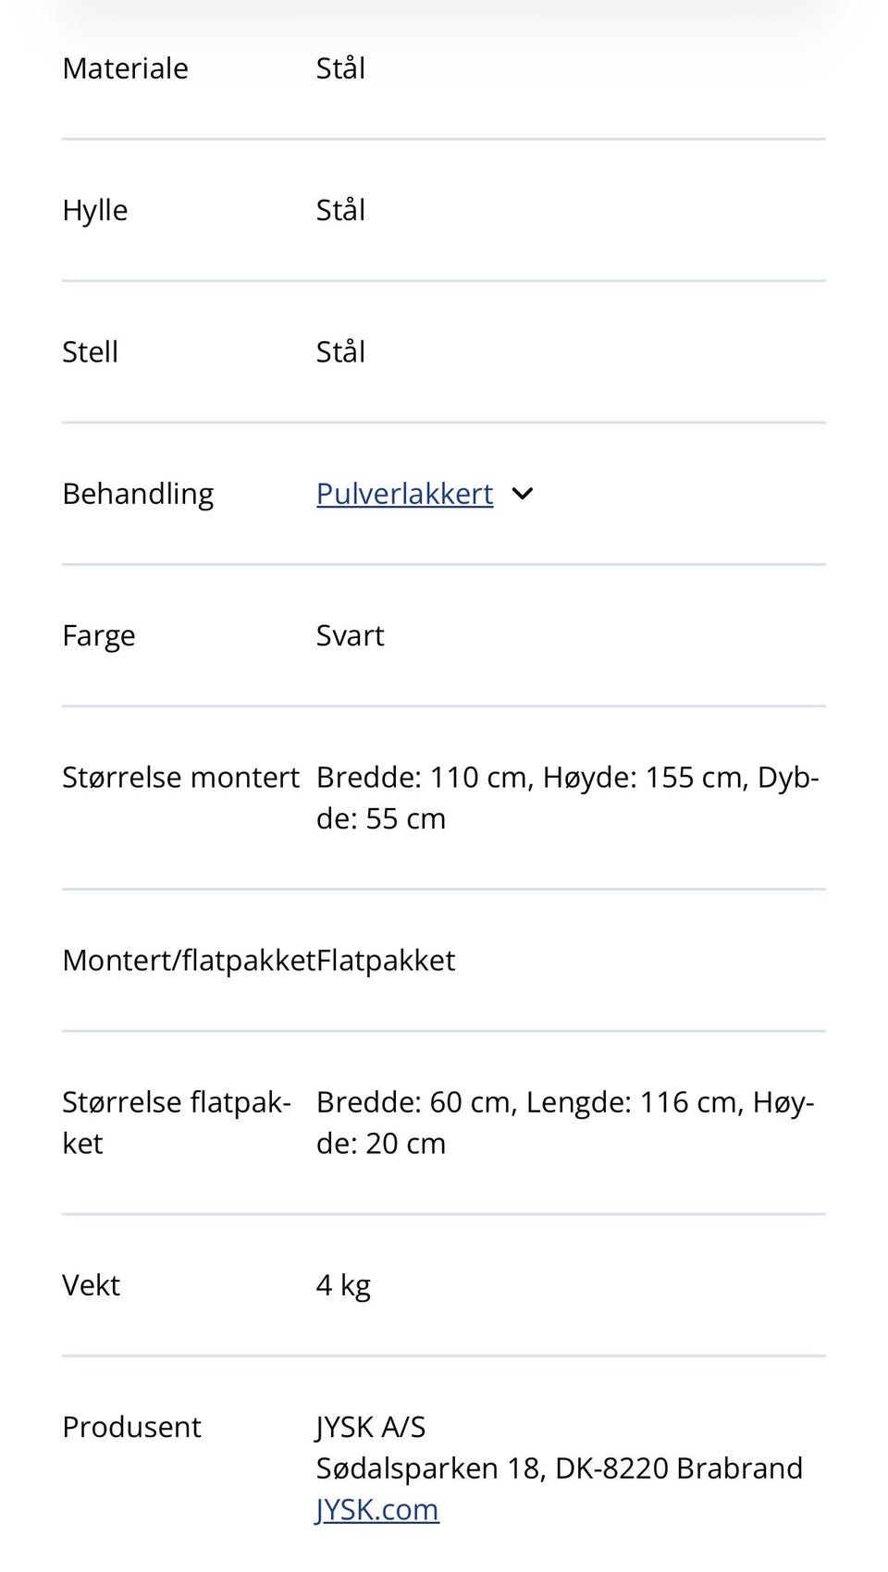Select the Materiale specification row
Viewport: 888px width, 1572px height.
125,68
